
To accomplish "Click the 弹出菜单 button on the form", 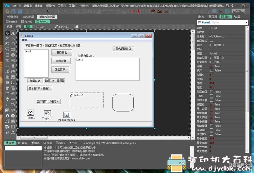I will tap(60, 69).
